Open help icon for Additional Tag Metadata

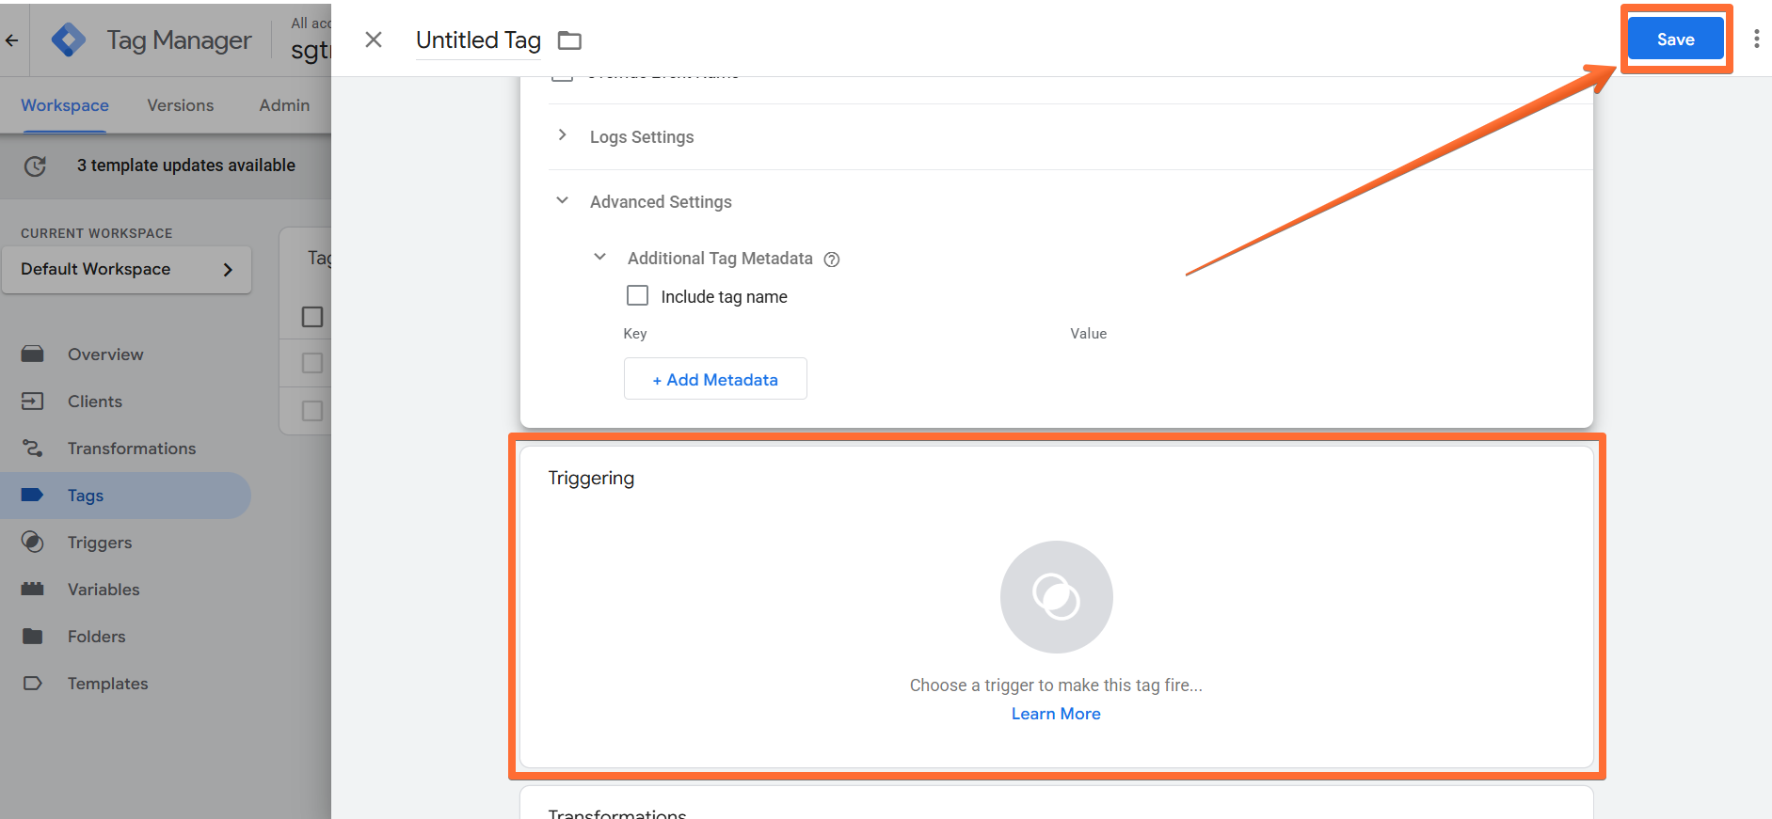pos(832,260)
